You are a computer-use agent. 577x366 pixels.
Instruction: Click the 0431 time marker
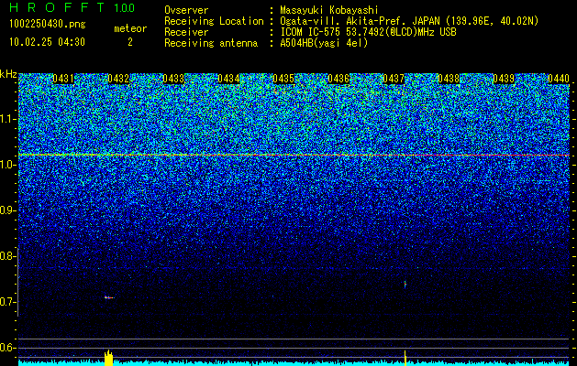click(63, 79)
